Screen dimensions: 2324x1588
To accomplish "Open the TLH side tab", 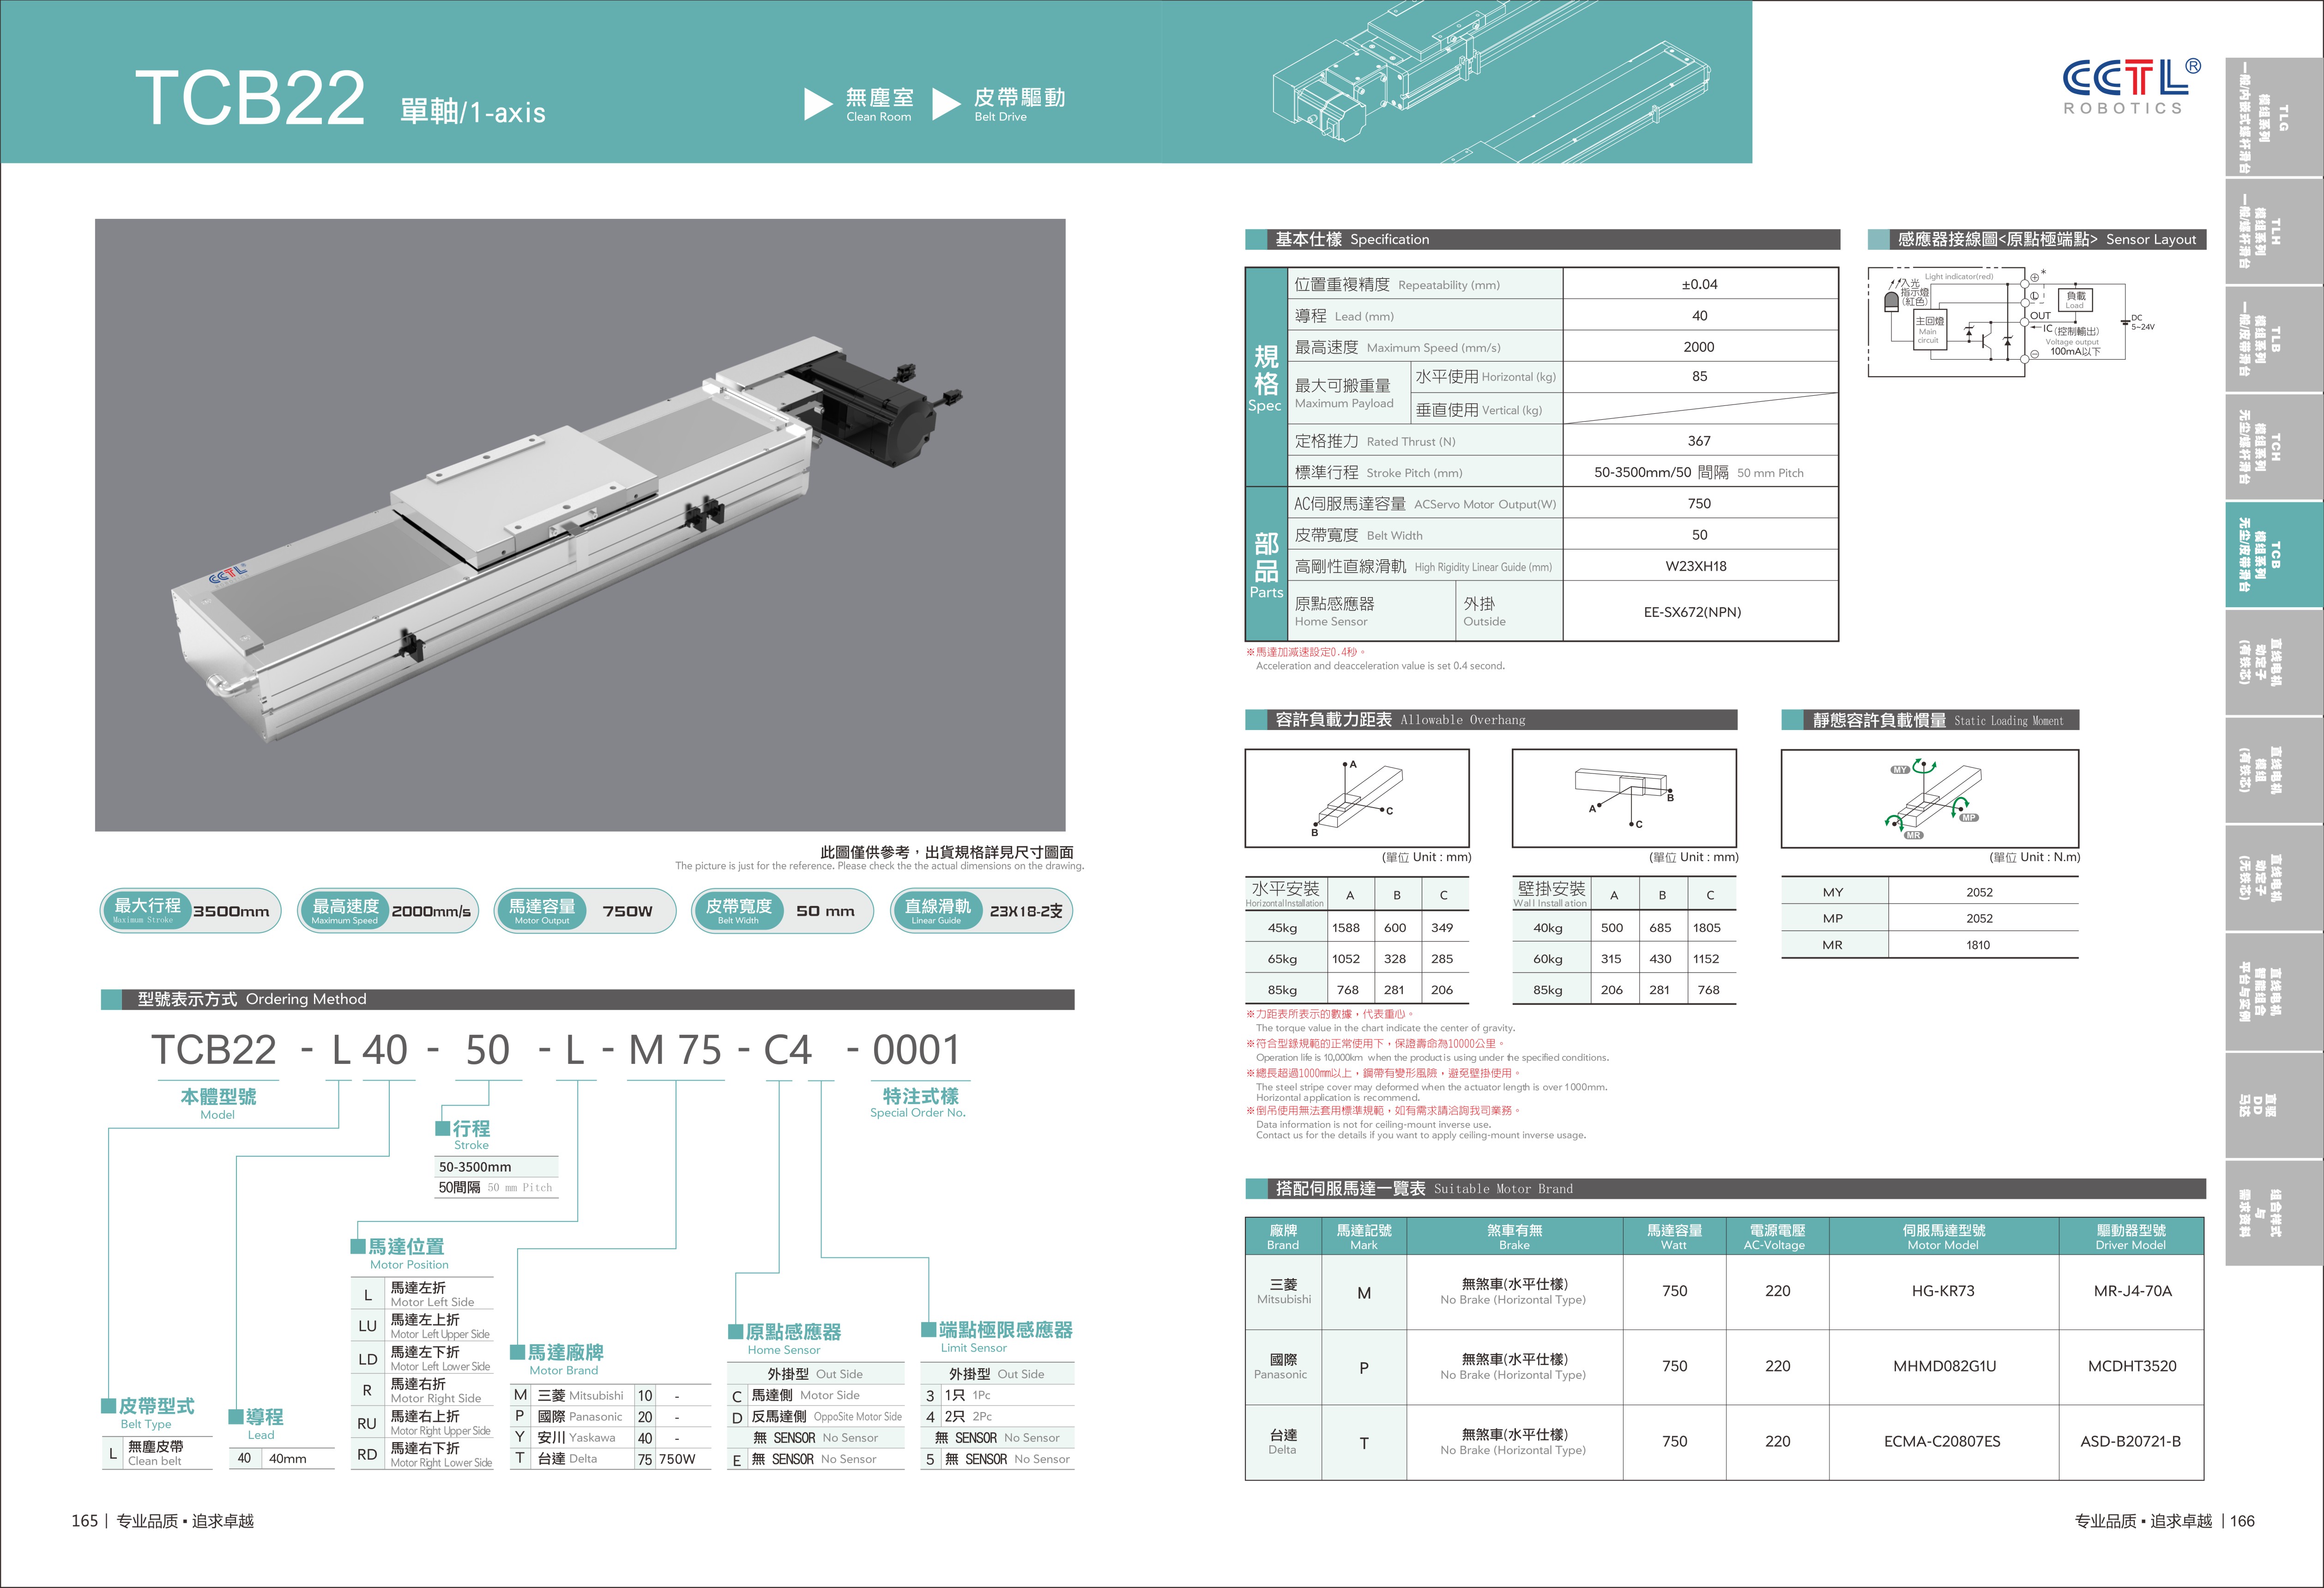I will [x=2273, y=232].
